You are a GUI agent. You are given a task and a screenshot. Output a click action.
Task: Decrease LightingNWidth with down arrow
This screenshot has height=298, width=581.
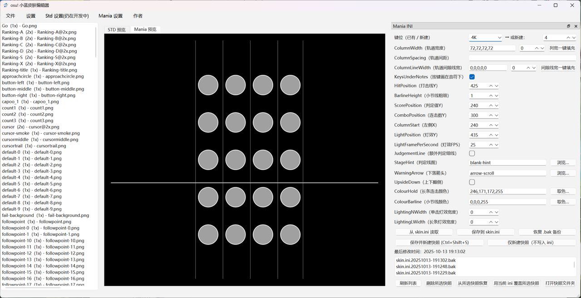497,212
